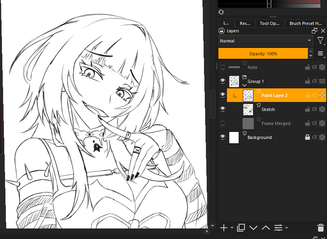Open layer properties dropdown arrow
327x239 pixels.
(287, 228)
